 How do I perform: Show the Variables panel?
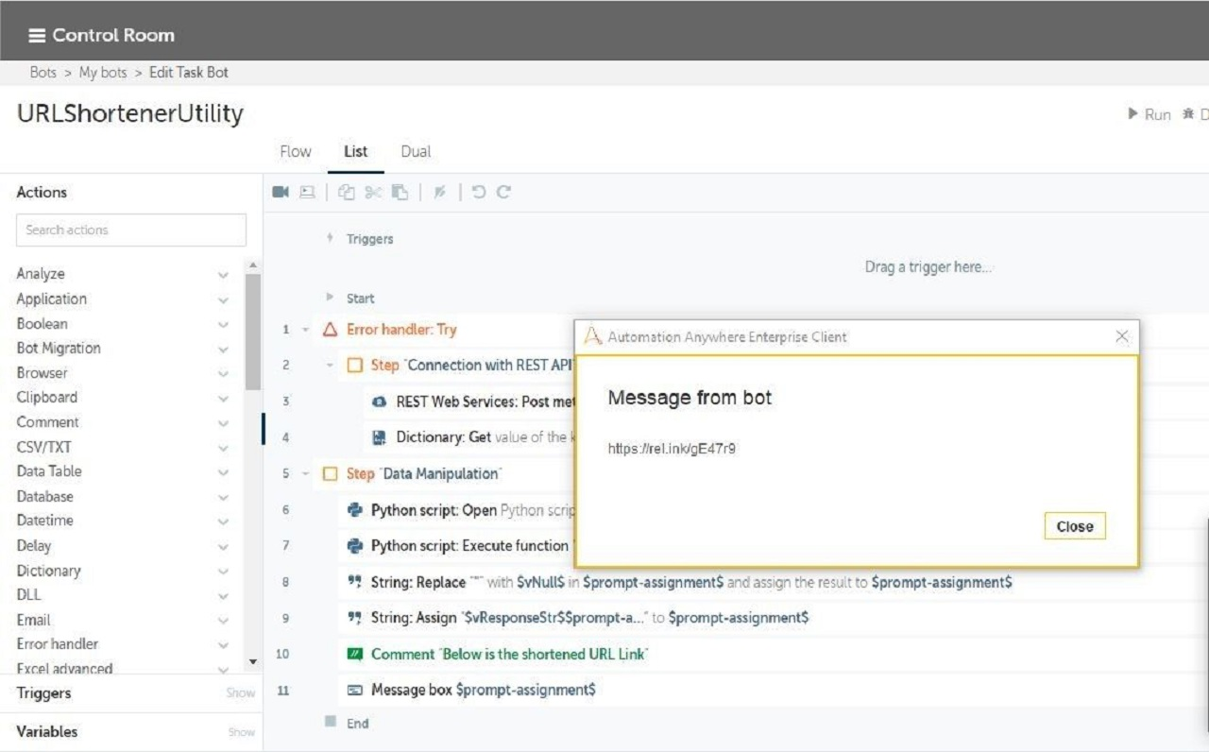coord(241,732)
